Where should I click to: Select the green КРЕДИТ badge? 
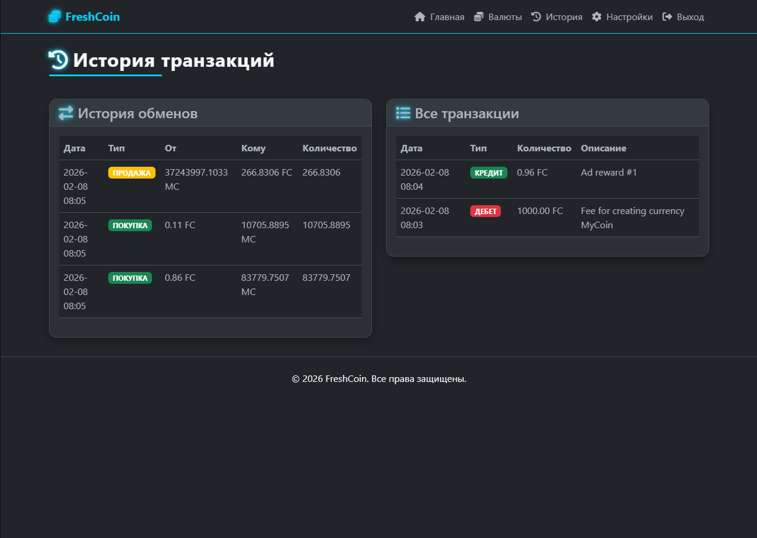pos(489,173)
